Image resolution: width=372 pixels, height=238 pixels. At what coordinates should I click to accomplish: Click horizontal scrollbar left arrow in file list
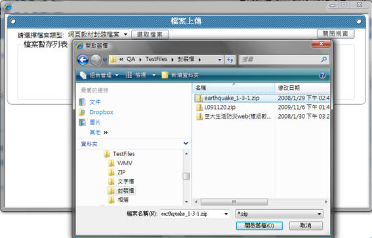tap(196, 202)
